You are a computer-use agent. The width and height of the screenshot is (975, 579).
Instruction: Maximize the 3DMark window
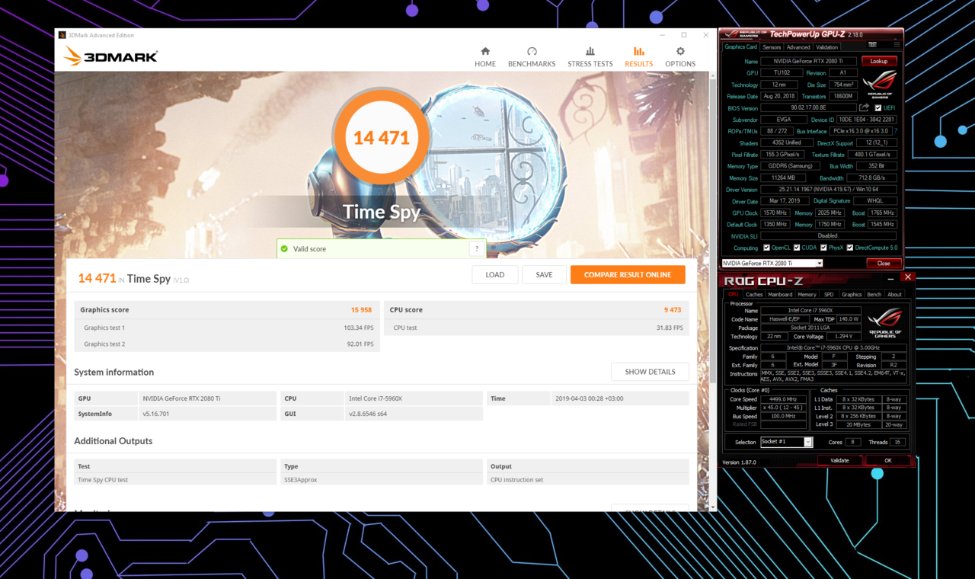684,34
